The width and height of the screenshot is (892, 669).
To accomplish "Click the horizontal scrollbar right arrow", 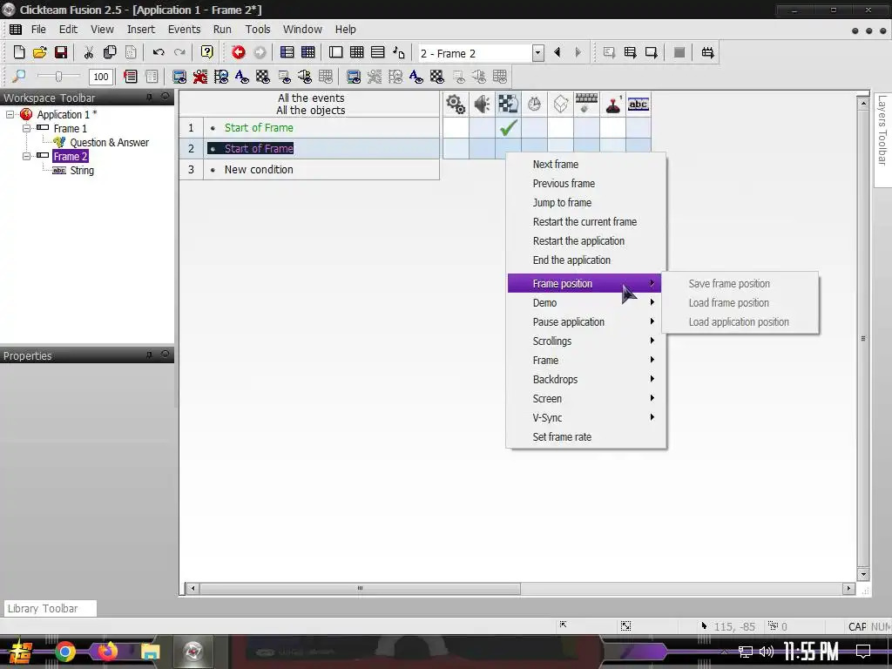I will (x=848, y=588).
